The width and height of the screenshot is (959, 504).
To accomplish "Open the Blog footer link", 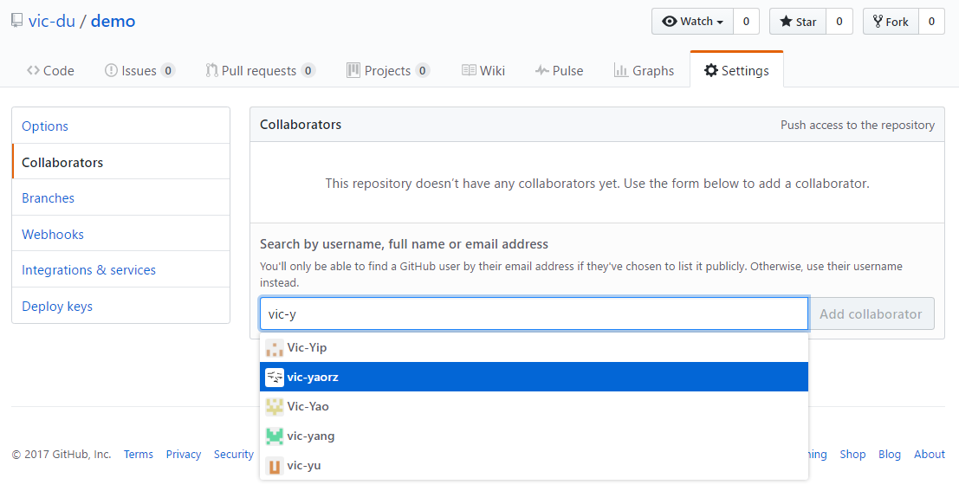I will point(890,454).
